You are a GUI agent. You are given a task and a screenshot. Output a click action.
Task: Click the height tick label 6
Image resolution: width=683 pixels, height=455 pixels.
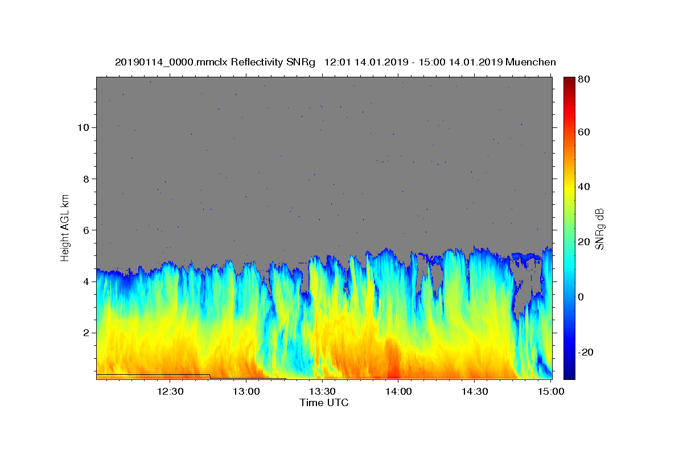click(85, 230)
